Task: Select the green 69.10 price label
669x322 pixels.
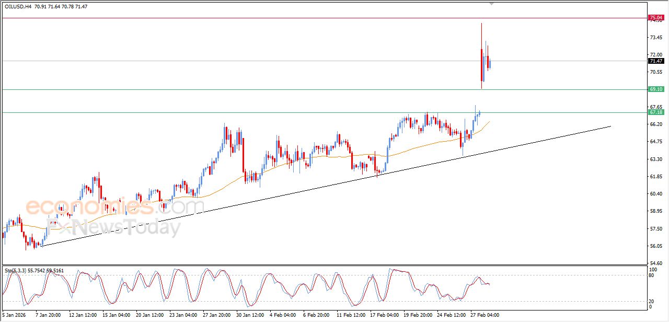Action: click(x=655, y=89)
